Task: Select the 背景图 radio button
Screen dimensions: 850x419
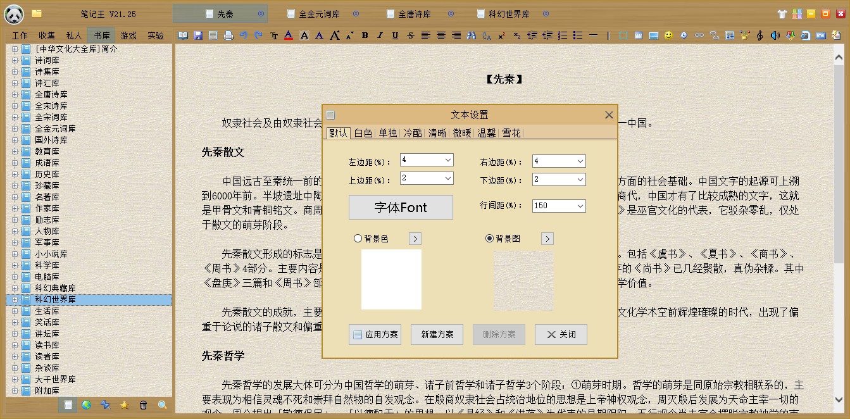Action: tap(489, 238)
